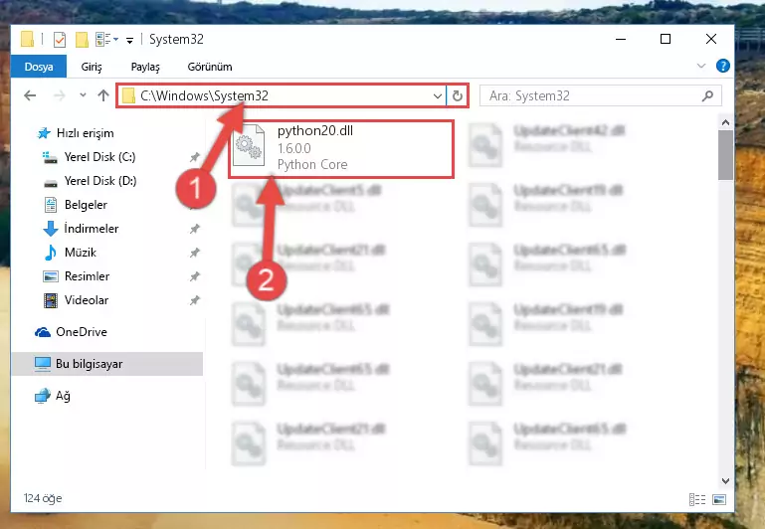The image size is (765, 529).
Task: Expand the address bar history dropdown
Action: pyautogui.click(x=438, y=96)
